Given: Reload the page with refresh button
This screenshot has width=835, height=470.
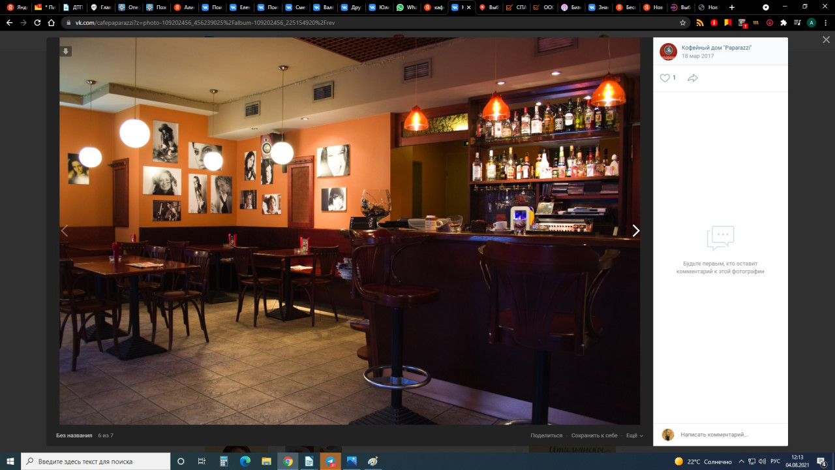Looking at the screenshot, I should pyautogui.click(x=37, y=22).
